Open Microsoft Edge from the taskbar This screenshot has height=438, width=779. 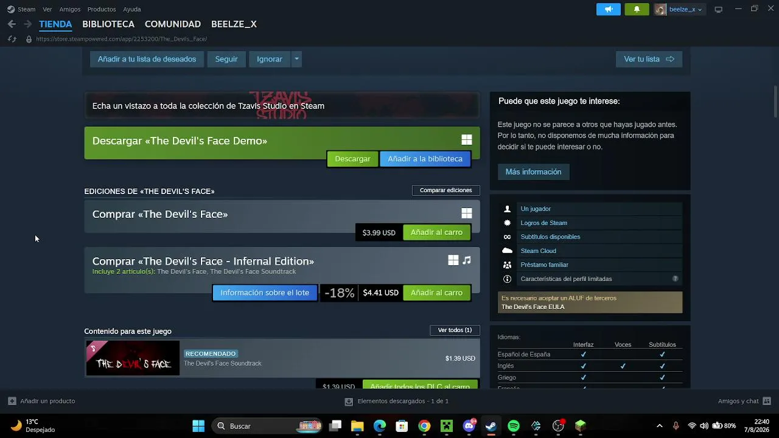(x=380, y=426)
